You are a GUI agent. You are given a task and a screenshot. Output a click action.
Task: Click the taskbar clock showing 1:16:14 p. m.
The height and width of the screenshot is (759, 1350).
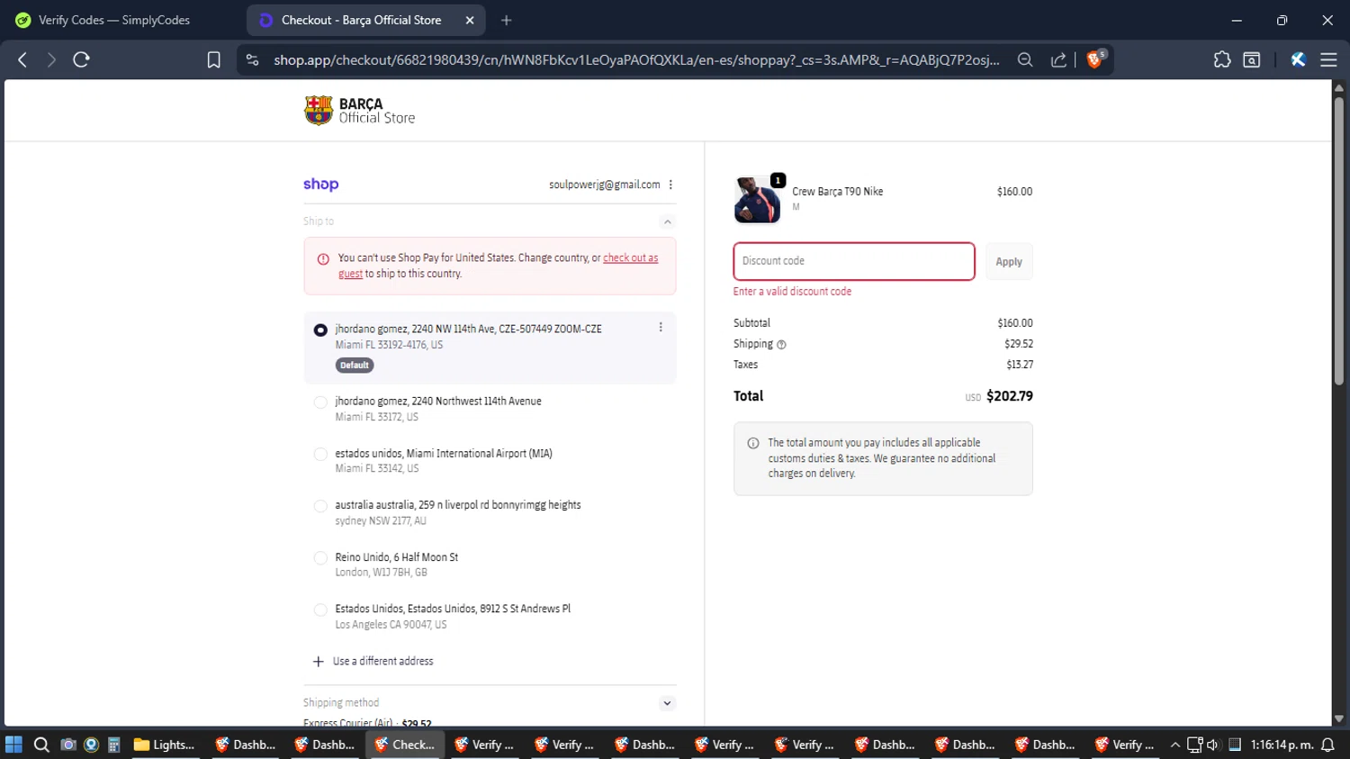[x=1282, y=745]
